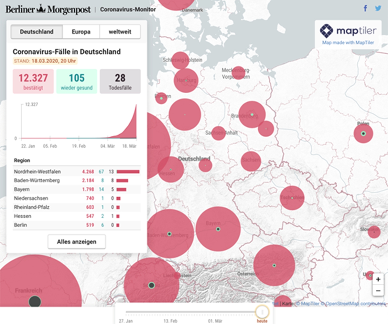The height and width of the screenshot is (324, 388).
Task: Share on Facebook via header icon
Action: [x=366, y=8]
